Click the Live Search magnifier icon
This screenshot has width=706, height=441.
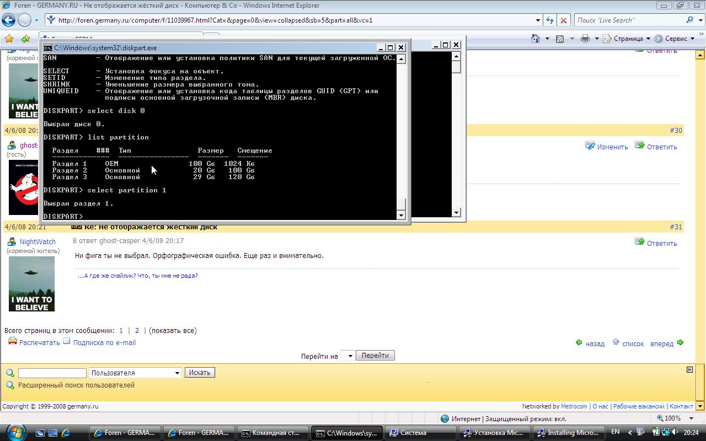pyautogui.click(x=689, y=20)
